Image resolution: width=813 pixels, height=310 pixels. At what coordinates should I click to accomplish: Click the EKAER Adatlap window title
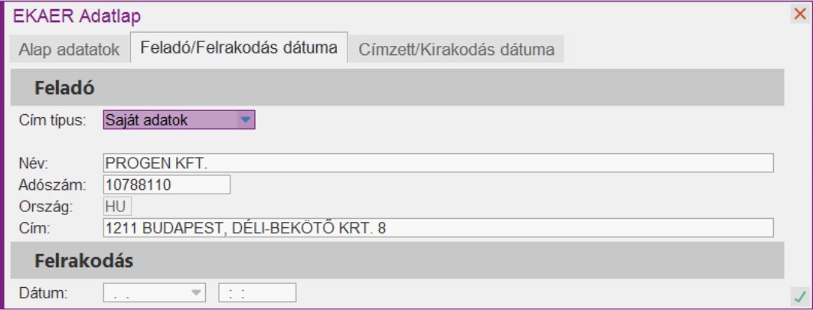[x=70, y=15]
